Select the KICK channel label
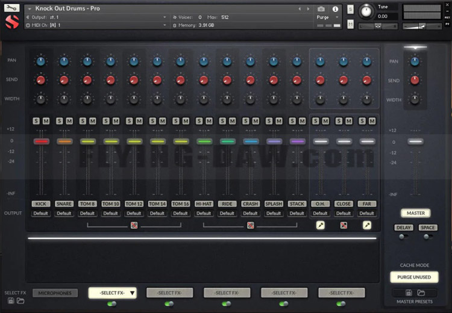 (x=40, y=204)
